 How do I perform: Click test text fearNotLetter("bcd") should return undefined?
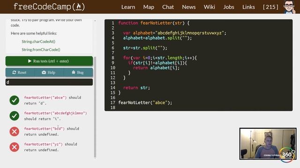click(x=52, y=132)
